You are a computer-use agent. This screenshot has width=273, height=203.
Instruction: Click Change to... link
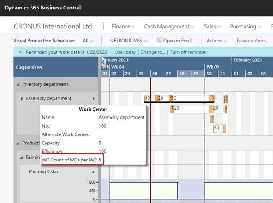pyautogui.click(x=153, y=52)
